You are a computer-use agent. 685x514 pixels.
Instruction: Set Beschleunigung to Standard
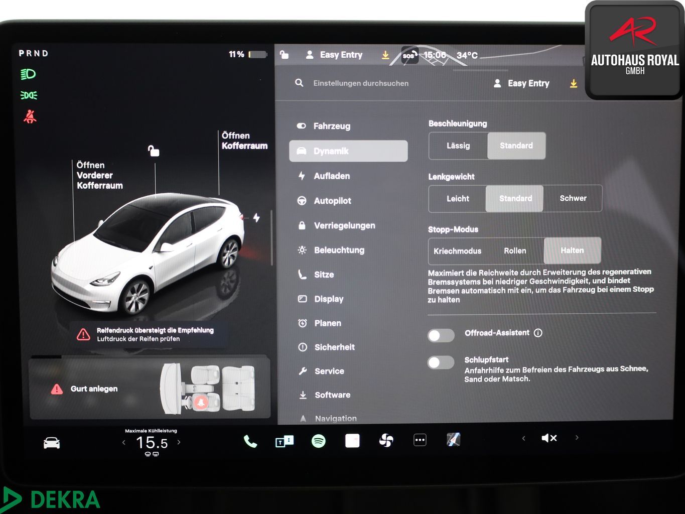click(x=516, y=146)
